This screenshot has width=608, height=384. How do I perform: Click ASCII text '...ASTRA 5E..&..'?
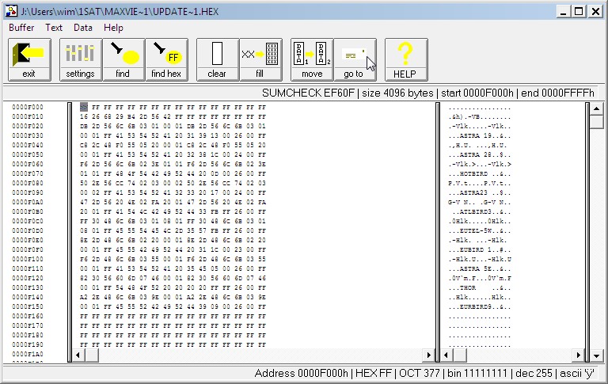480,269
